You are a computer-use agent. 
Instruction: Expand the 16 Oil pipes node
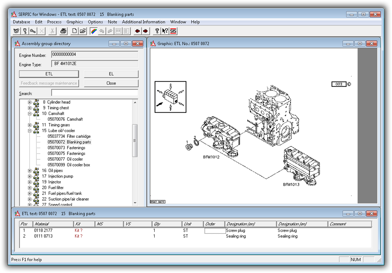click(29, 170)
